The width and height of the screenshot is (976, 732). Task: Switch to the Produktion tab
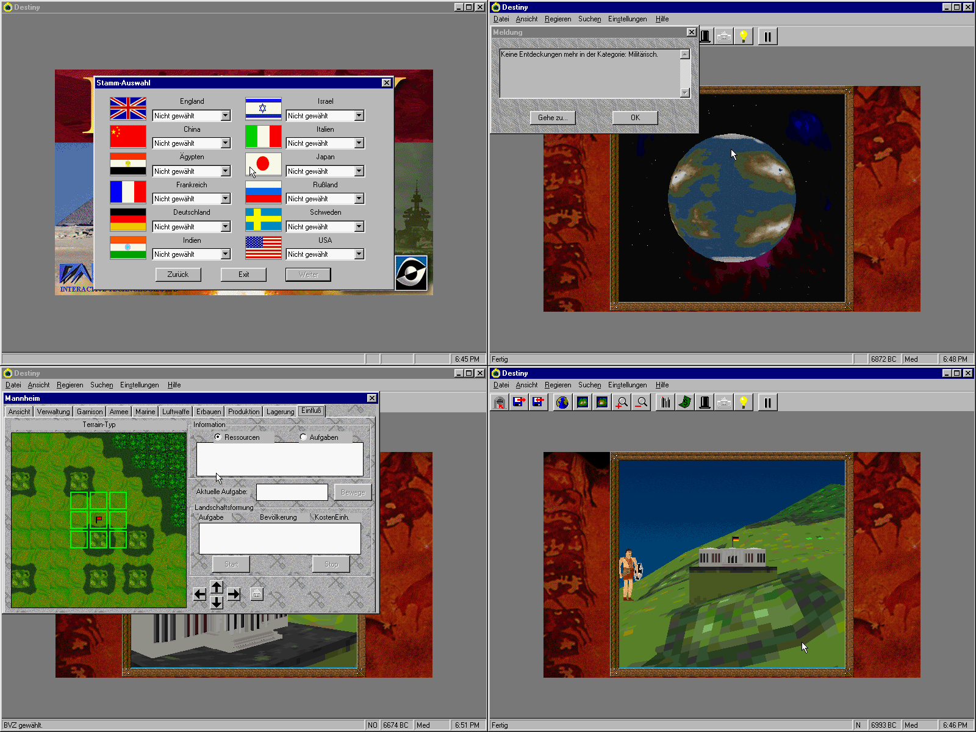point(244,412)
